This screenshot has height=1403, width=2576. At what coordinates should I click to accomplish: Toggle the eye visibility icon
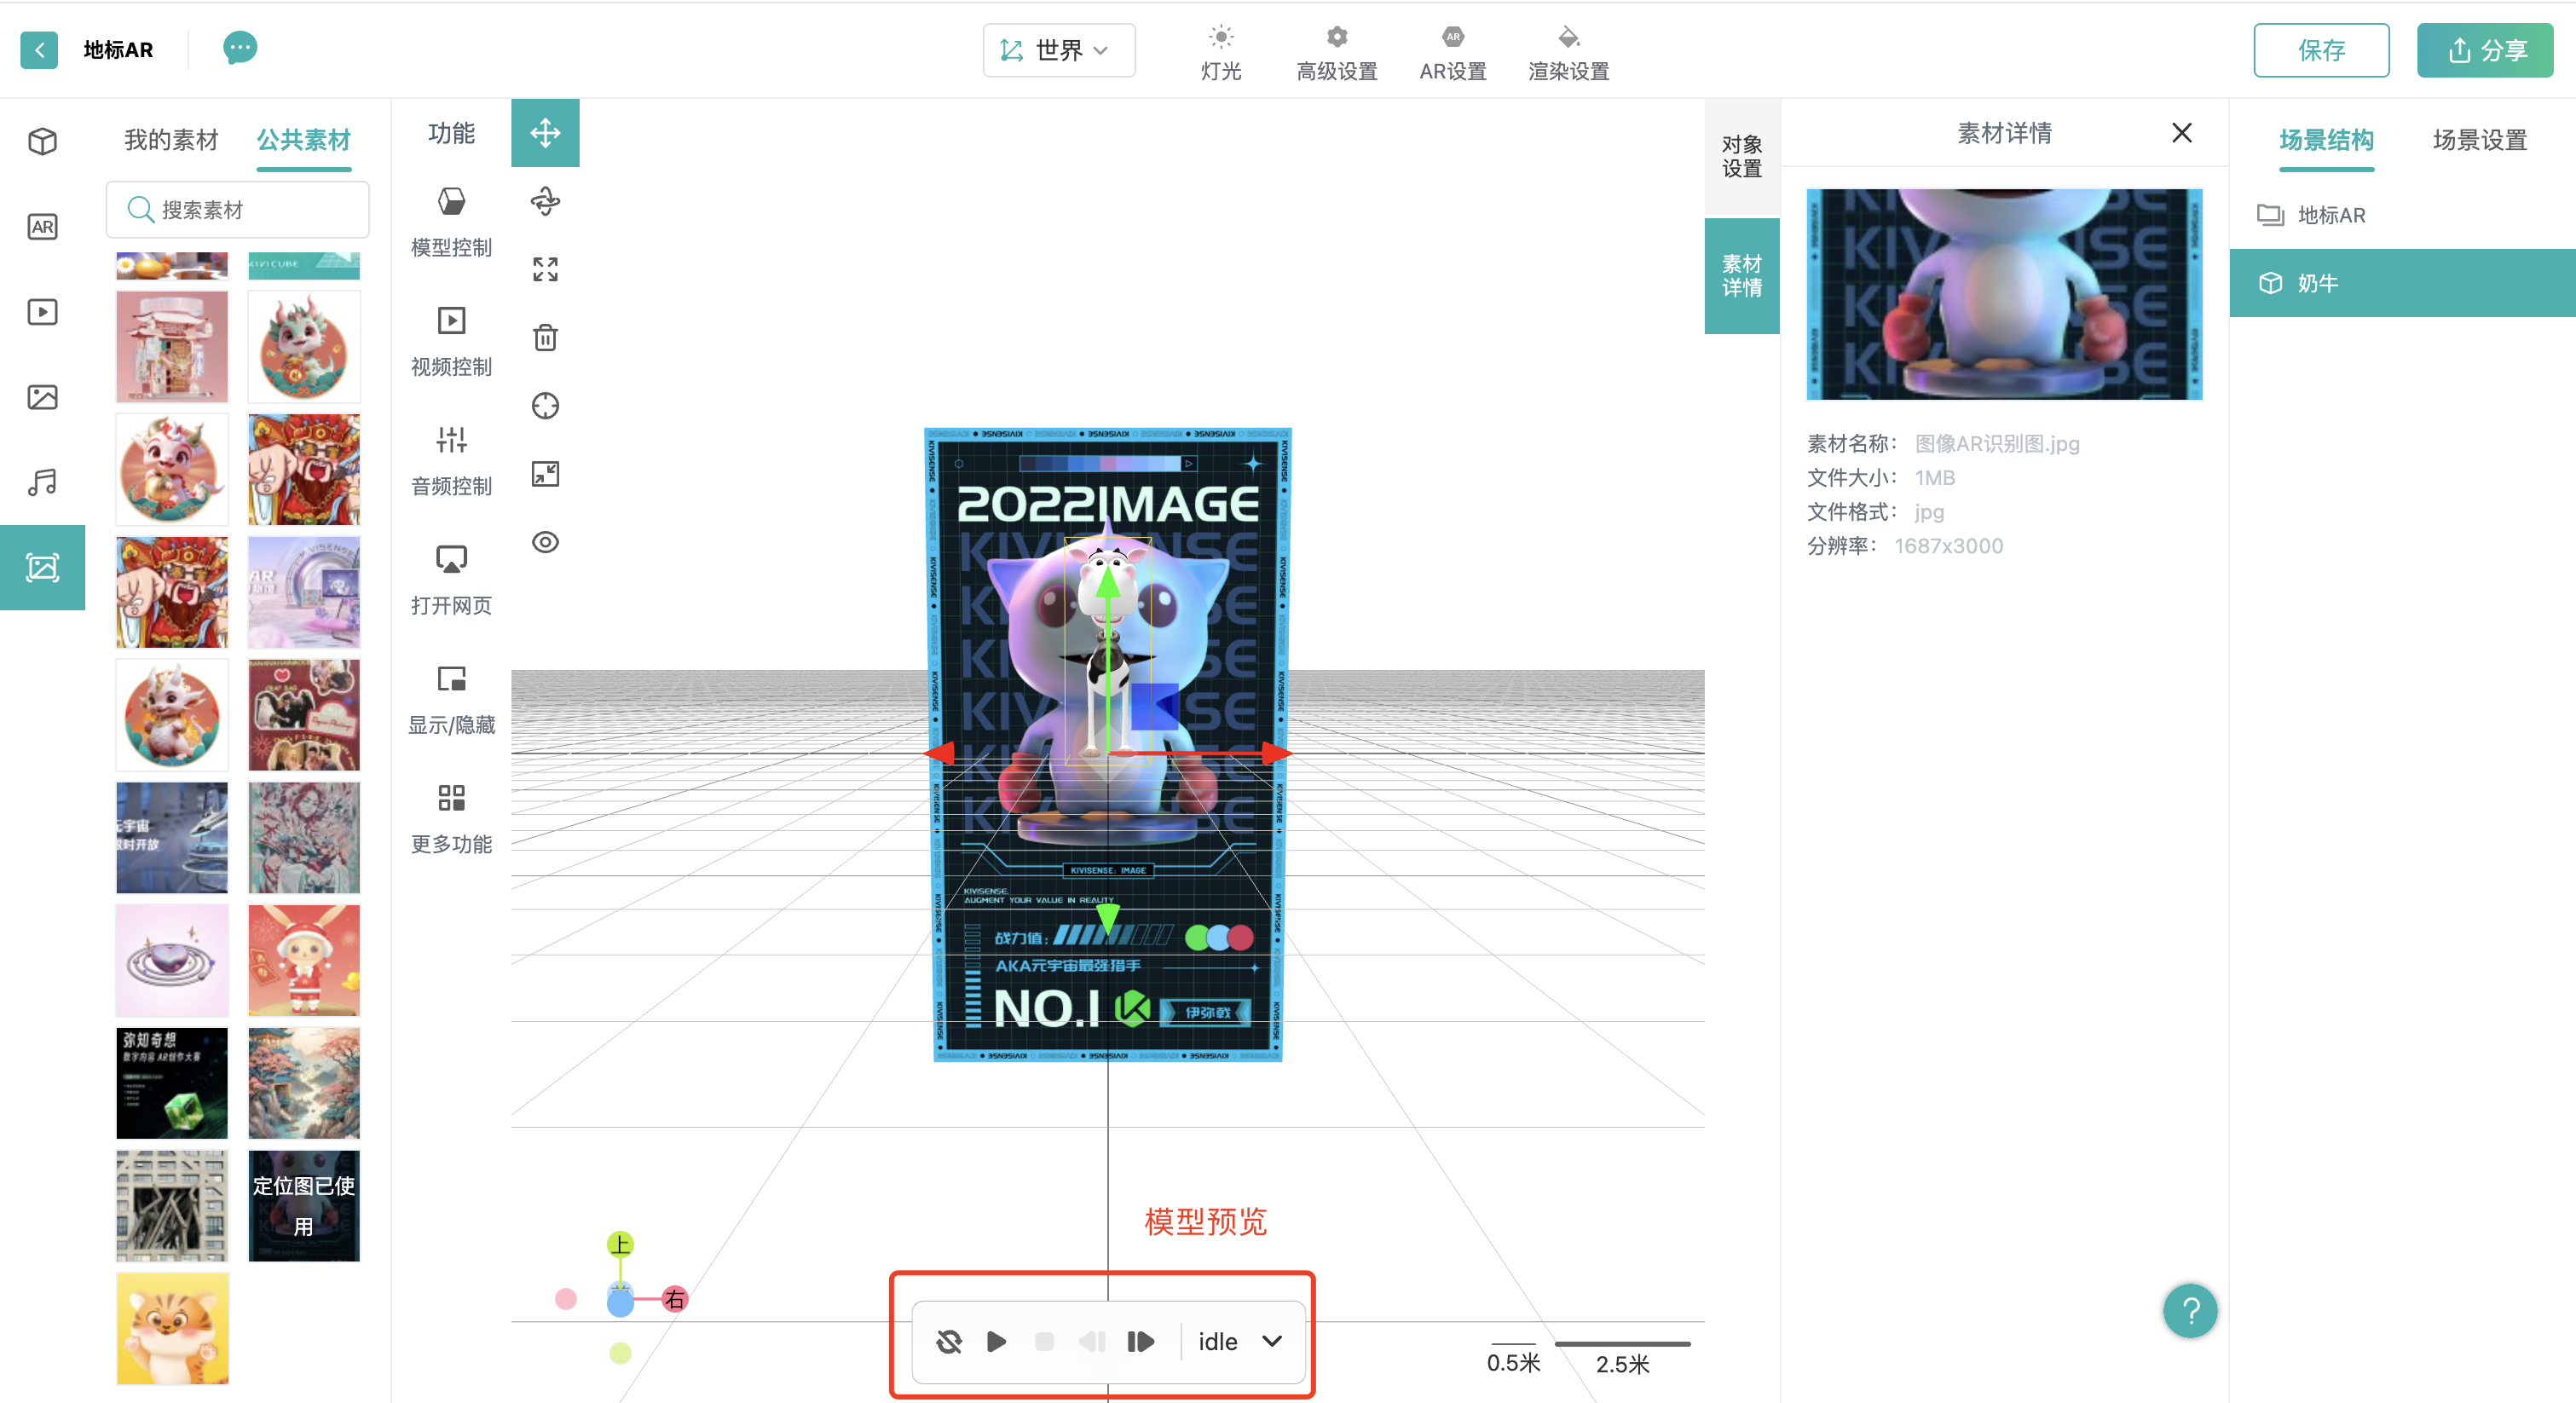545,542
